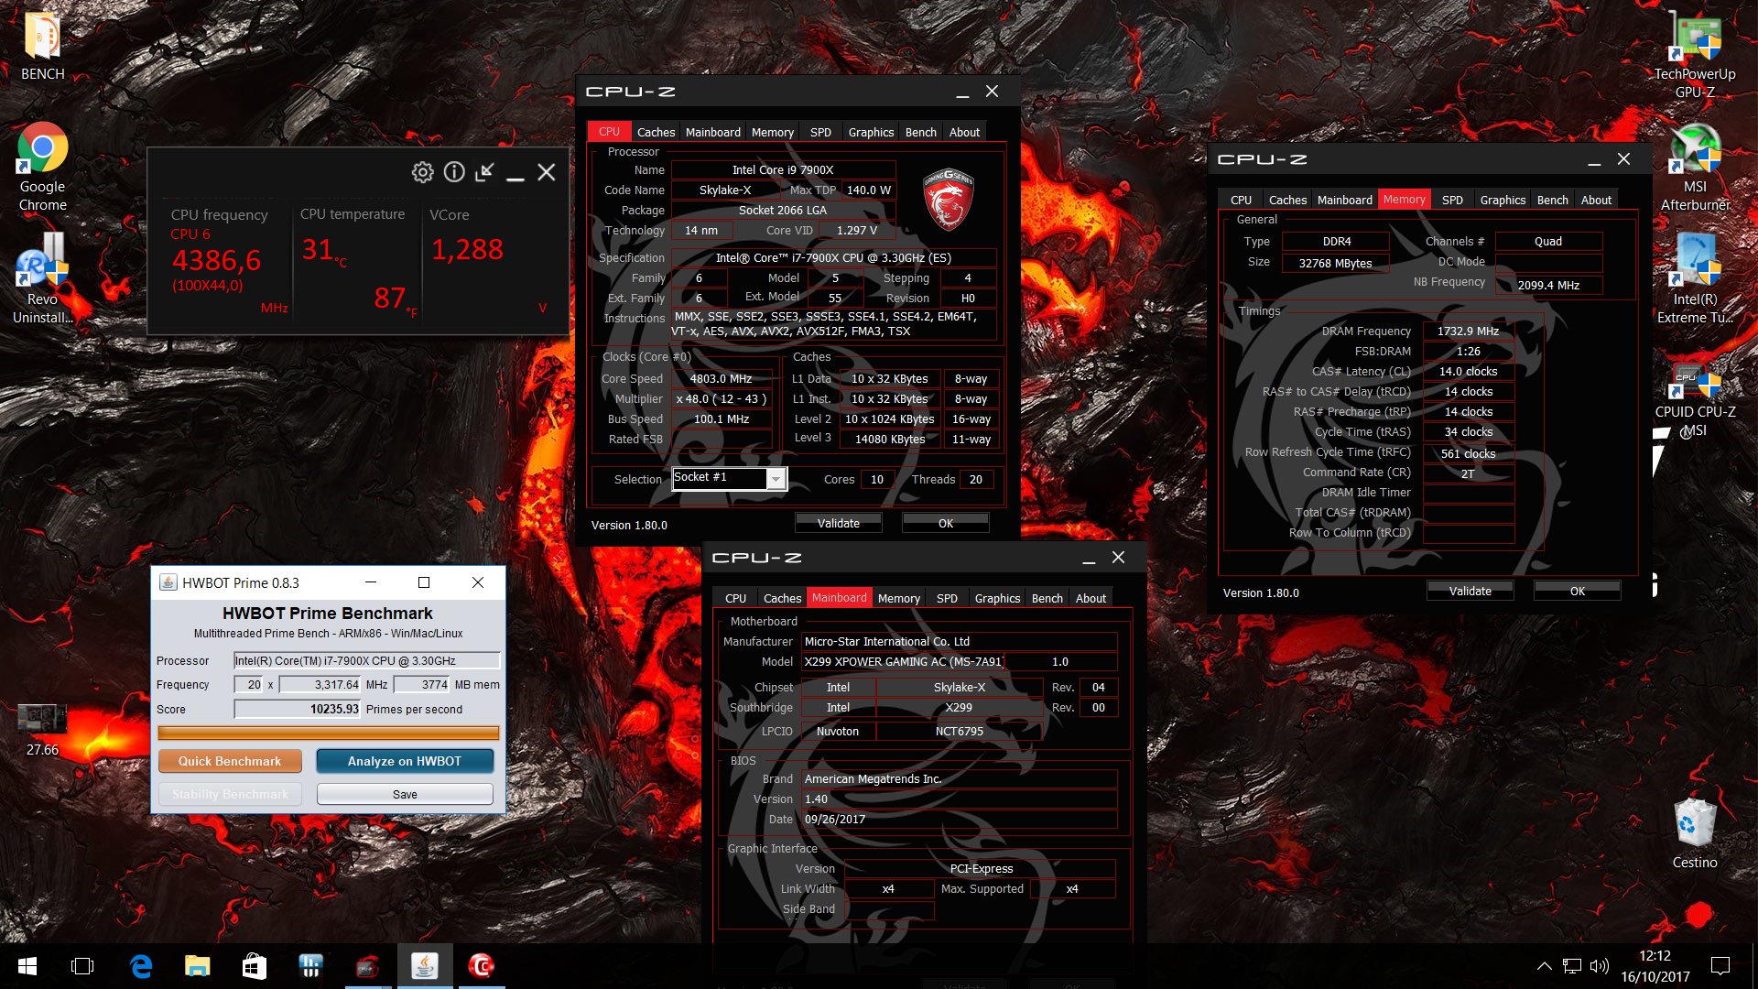Select Caches tab in mainboard CPU-Z window

(782, 598)
